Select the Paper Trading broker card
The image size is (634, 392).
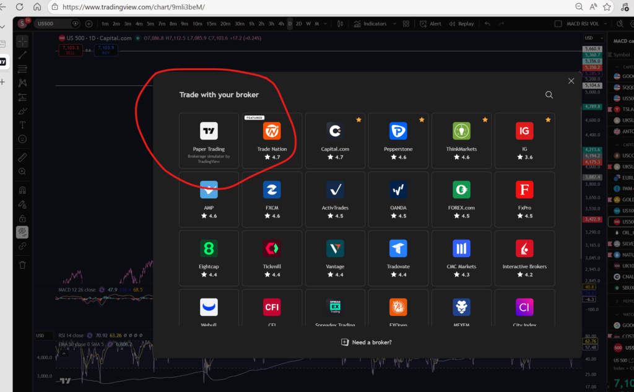[x=209, y=141]
